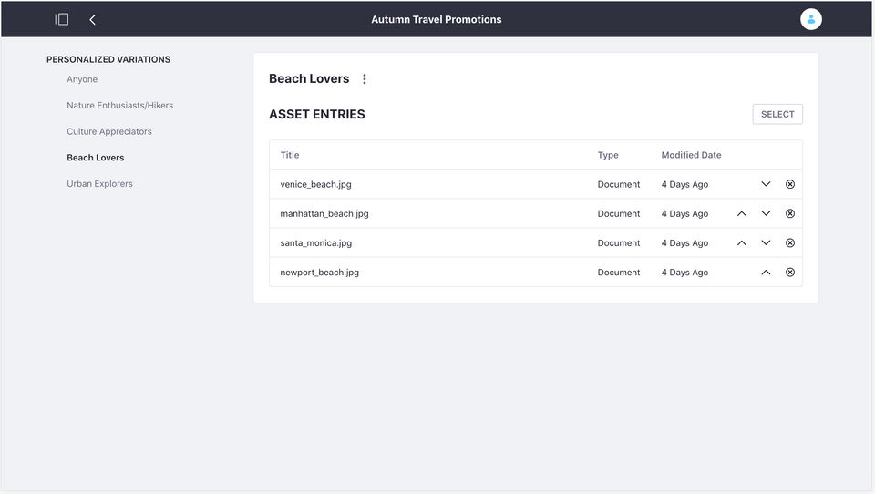Move manhattan_beach.jpg up in list

(x=742, y=213)
